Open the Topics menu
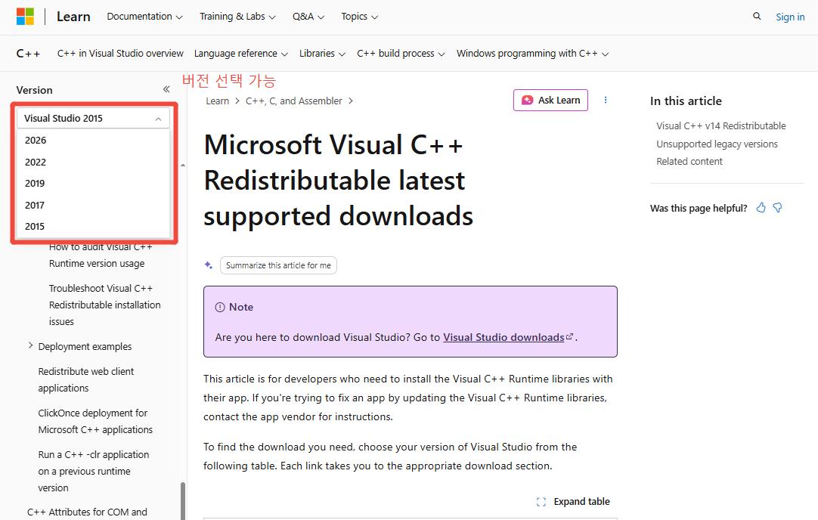This screenshot has width=818, height=520. (x=359, y=17)
